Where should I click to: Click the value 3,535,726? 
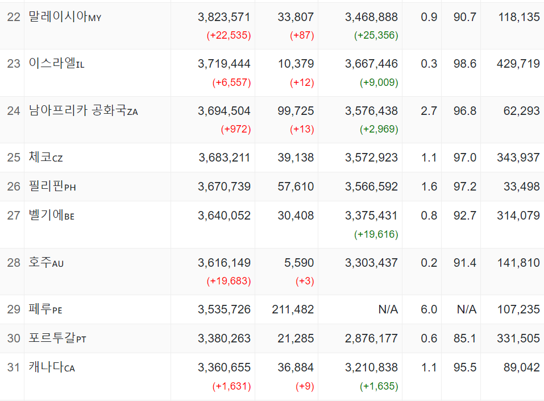[x=224, y=309]
